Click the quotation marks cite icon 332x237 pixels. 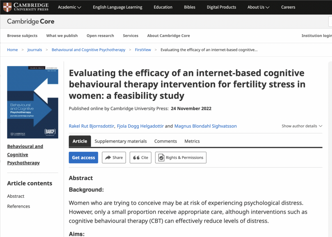pos(136,158)
